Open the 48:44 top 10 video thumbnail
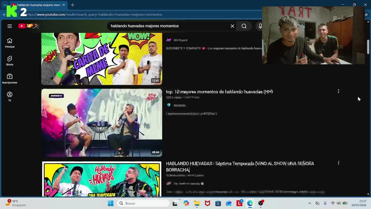371x209 pixels. [x=101, y=123]
